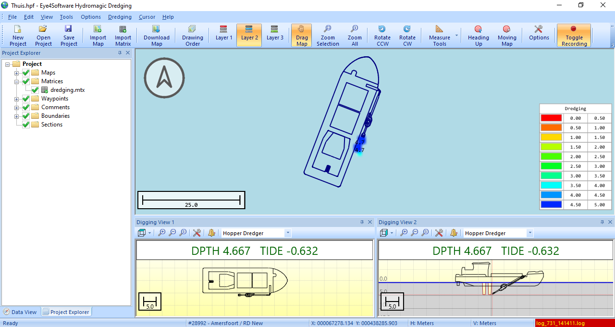Open the Edit menu
Screen dimensions: 615x327
coord(29,17)
